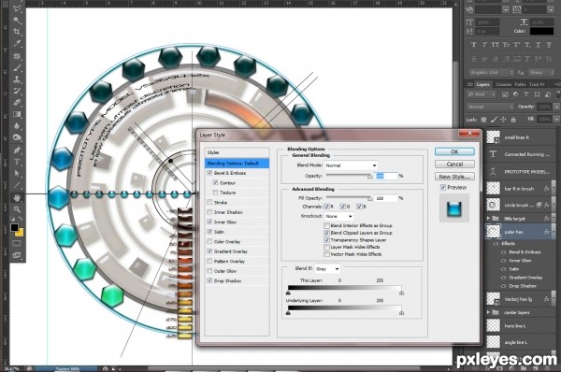Switch to the Channels tab

point(503,84)
